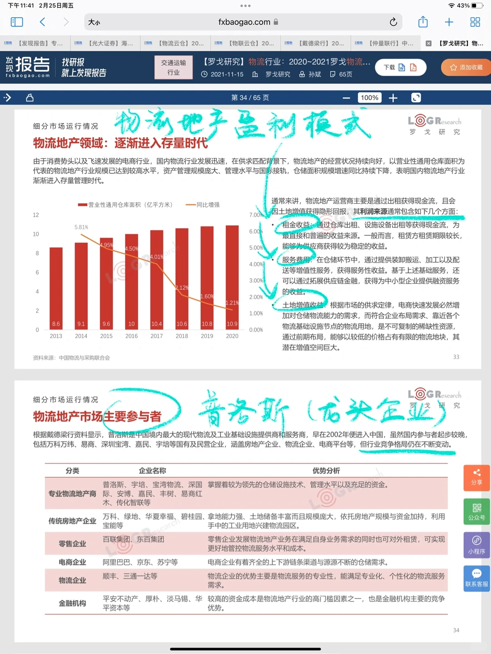Switch to the 【发现报告】 tab

coord(35,43)
